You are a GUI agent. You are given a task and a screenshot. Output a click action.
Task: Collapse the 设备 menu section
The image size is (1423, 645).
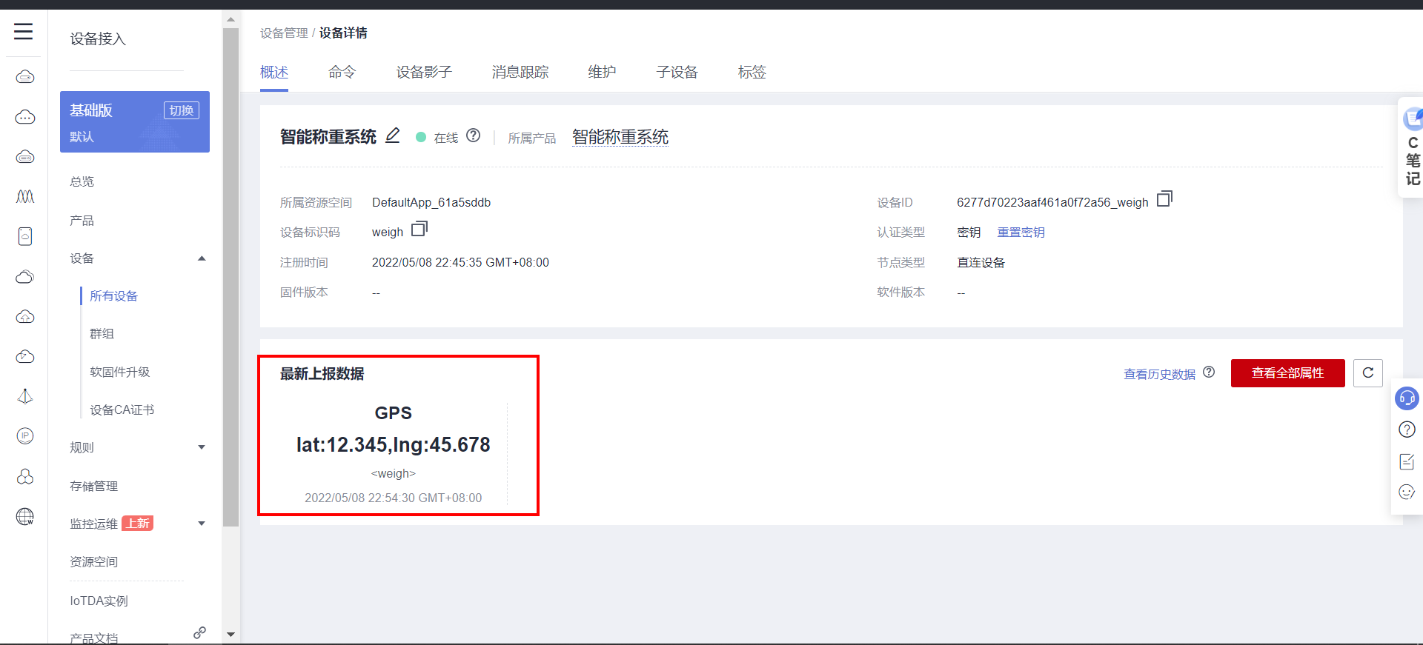tap(202, 258)
